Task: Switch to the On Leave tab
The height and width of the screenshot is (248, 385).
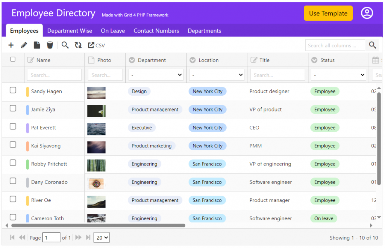Action: click(x=113, y=31)
